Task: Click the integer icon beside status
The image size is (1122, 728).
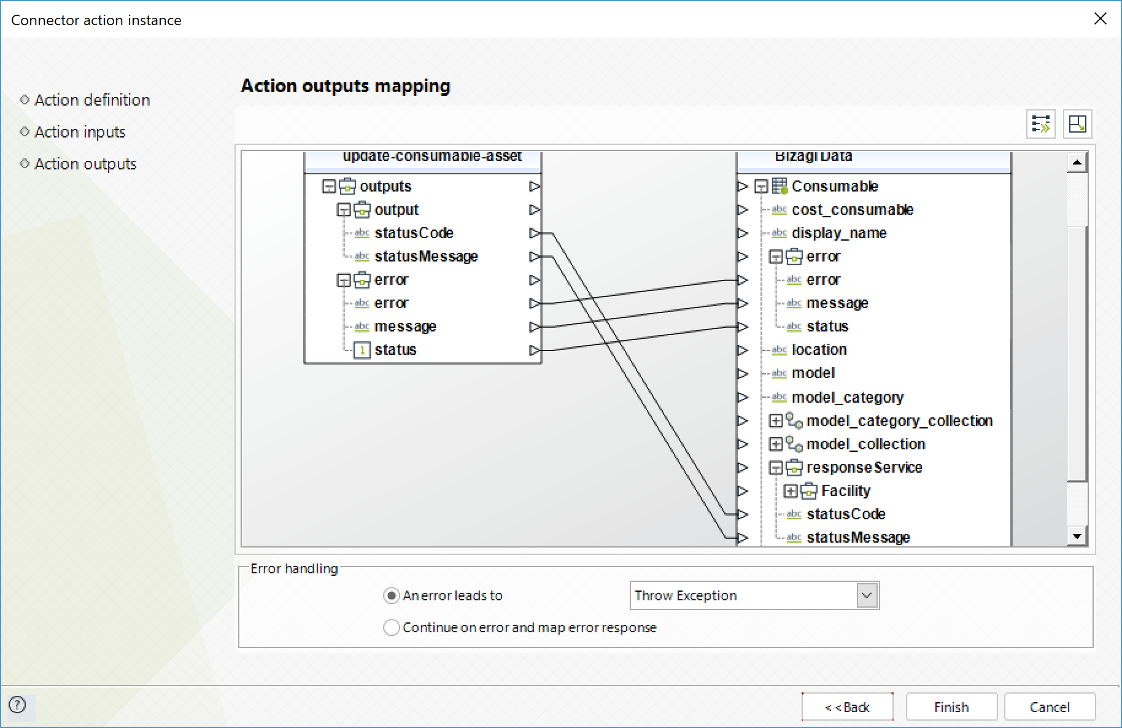Action: pyautogui.click(x=362, y=350)
